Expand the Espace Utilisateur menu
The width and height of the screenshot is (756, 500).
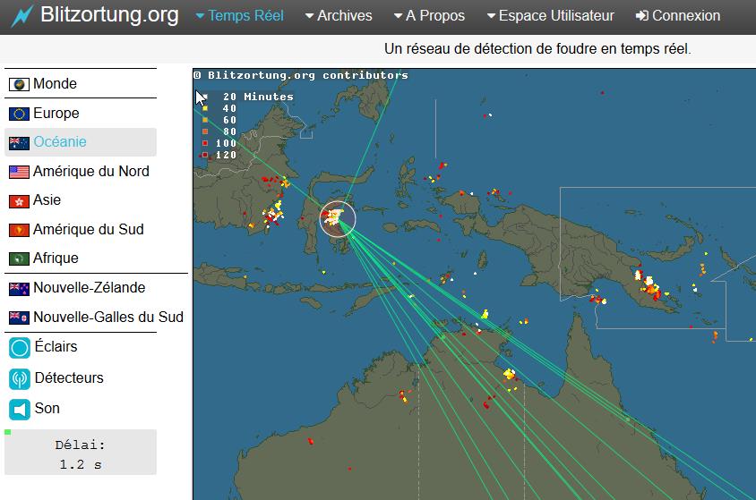[551, 16]
